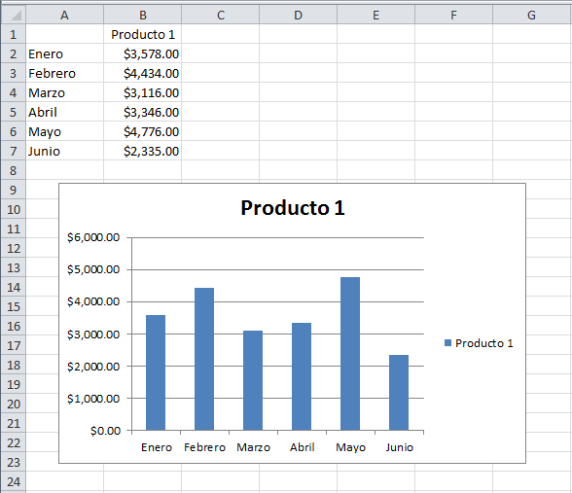Screen dimensions: 572x493
Task: Select column A header
Action: click(64, 15)
